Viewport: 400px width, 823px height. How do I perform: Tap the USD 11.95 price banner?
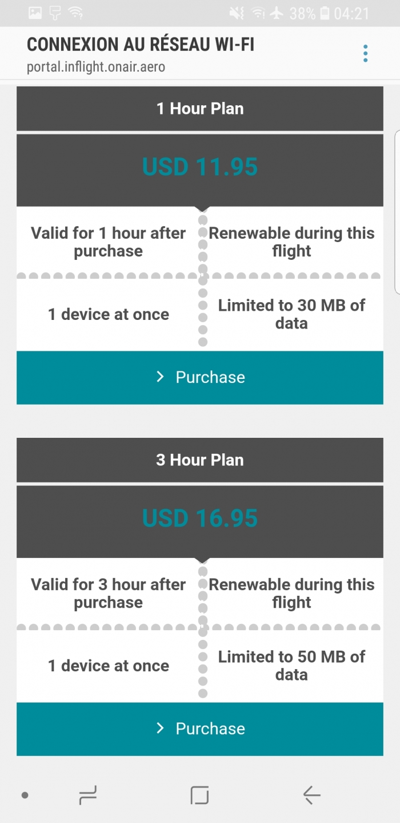click(x=200, y=168)
